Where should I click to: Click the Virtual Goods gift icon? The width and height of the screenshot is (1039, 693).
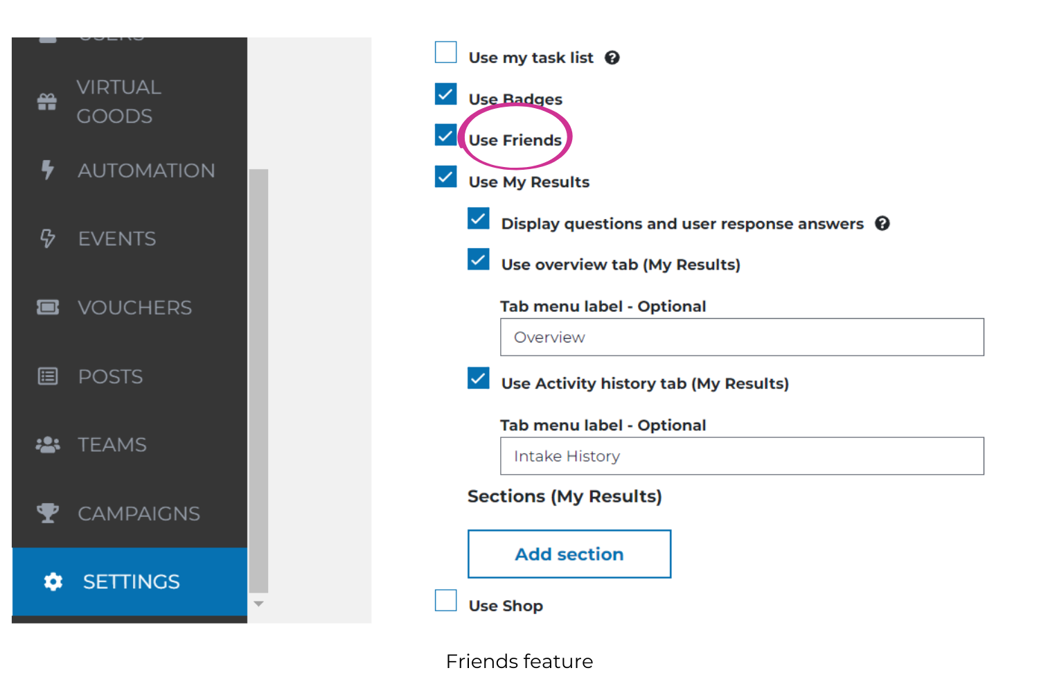pos(47,102)
